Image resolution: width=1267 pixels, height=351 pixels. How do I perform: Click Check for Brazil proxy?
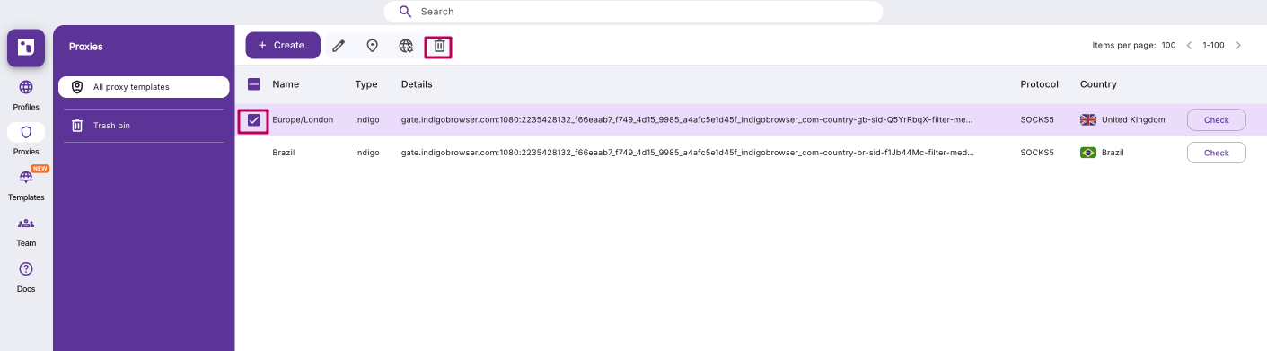tap(1216, 153)
